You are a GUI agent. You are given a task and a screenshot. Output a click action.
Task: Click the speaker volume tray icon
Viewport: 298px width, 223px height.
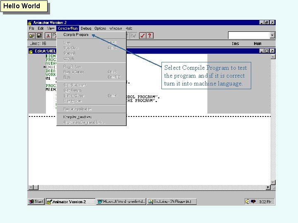[247, 202]
